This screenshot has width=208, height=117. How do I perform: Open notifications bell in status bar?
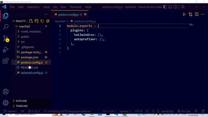(x=203, y=111)
